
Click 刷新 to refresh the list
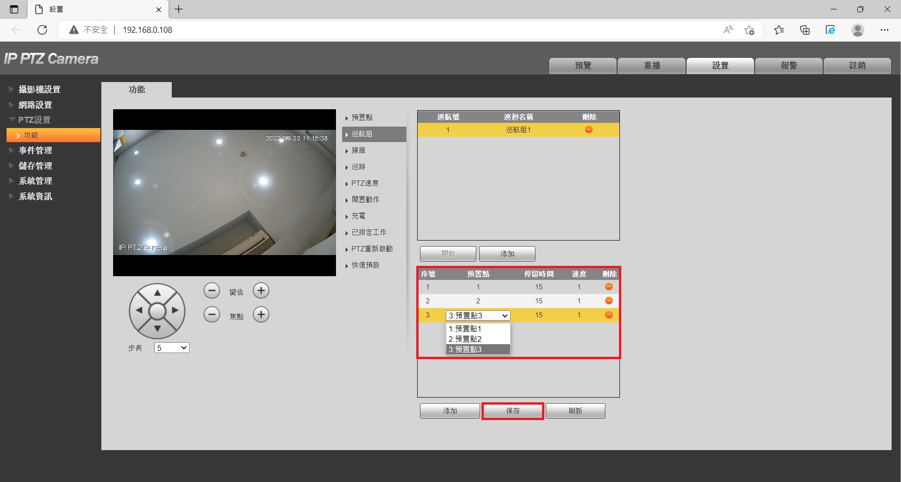coord(575,411)
